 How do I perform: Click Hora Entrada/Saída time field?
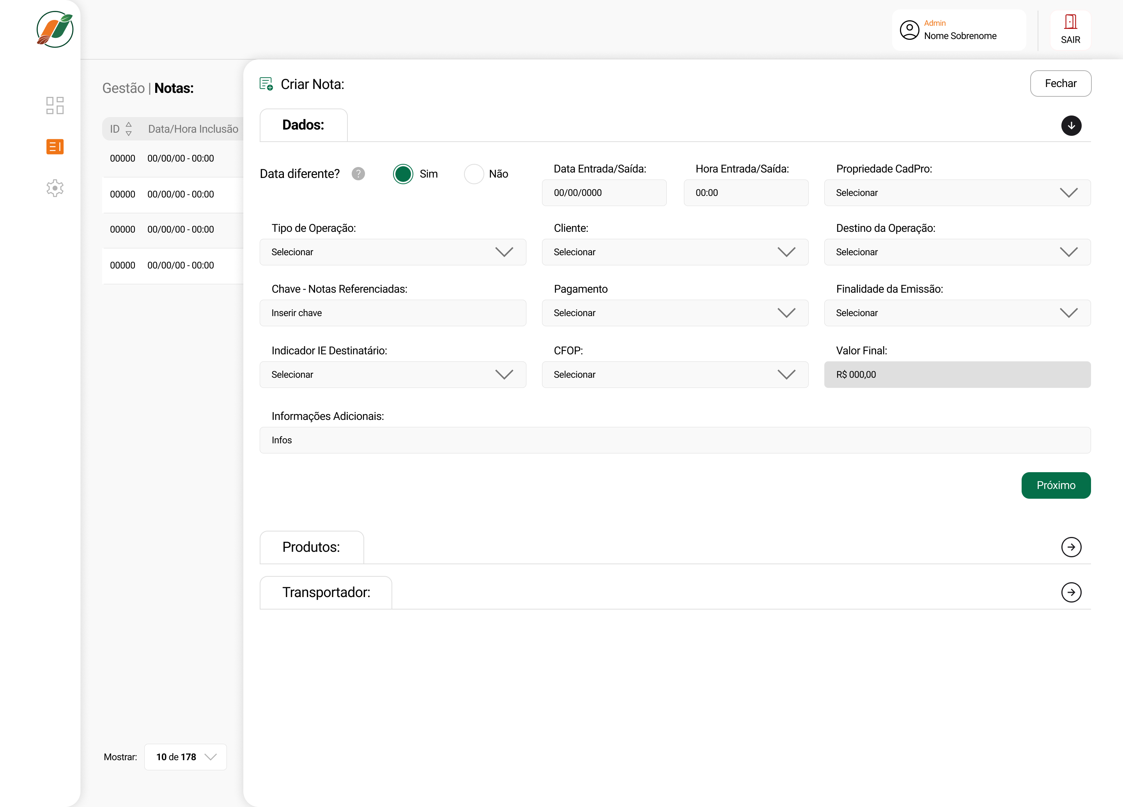point(746,193)
